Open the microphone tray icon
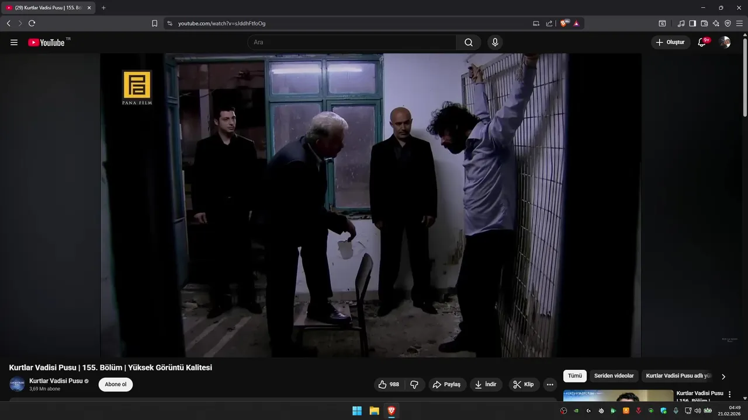 pos(676,411)
